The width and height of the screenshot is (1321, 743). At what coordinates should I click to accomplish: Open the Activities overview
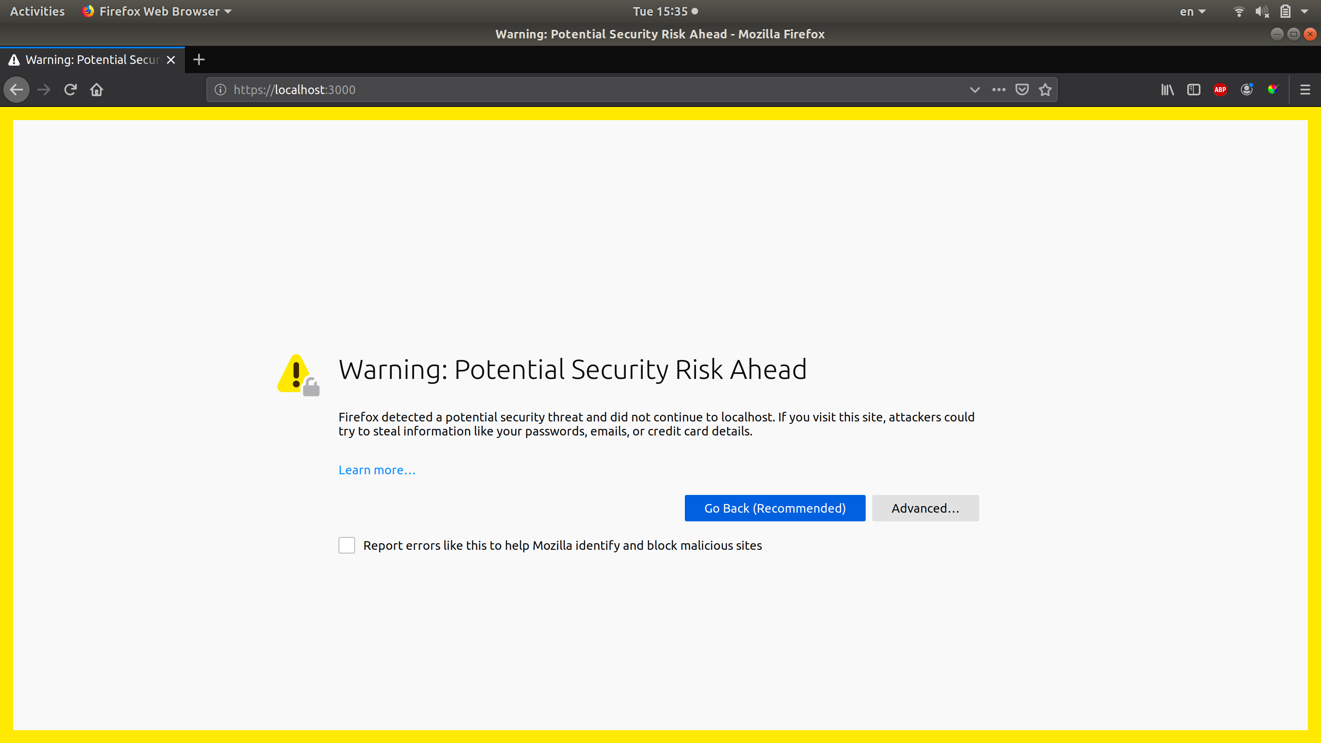(38, 11)
